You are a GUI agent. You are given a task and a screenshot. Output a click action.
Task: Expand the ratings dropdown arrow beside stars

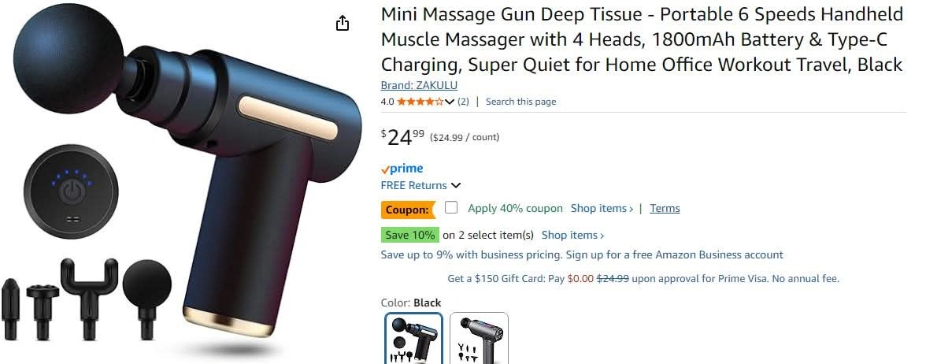tap(450, 102)
